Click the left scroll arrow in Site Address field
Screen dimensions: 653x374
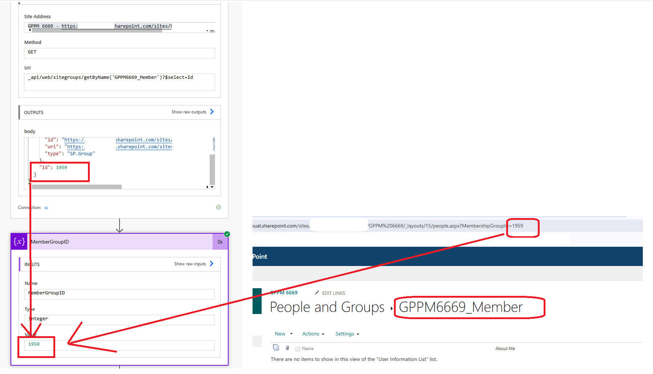[x=29, y=30]
